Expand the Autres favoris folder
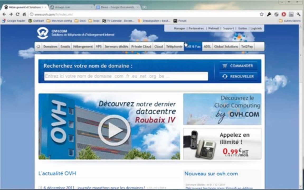 tap(290, 21)
